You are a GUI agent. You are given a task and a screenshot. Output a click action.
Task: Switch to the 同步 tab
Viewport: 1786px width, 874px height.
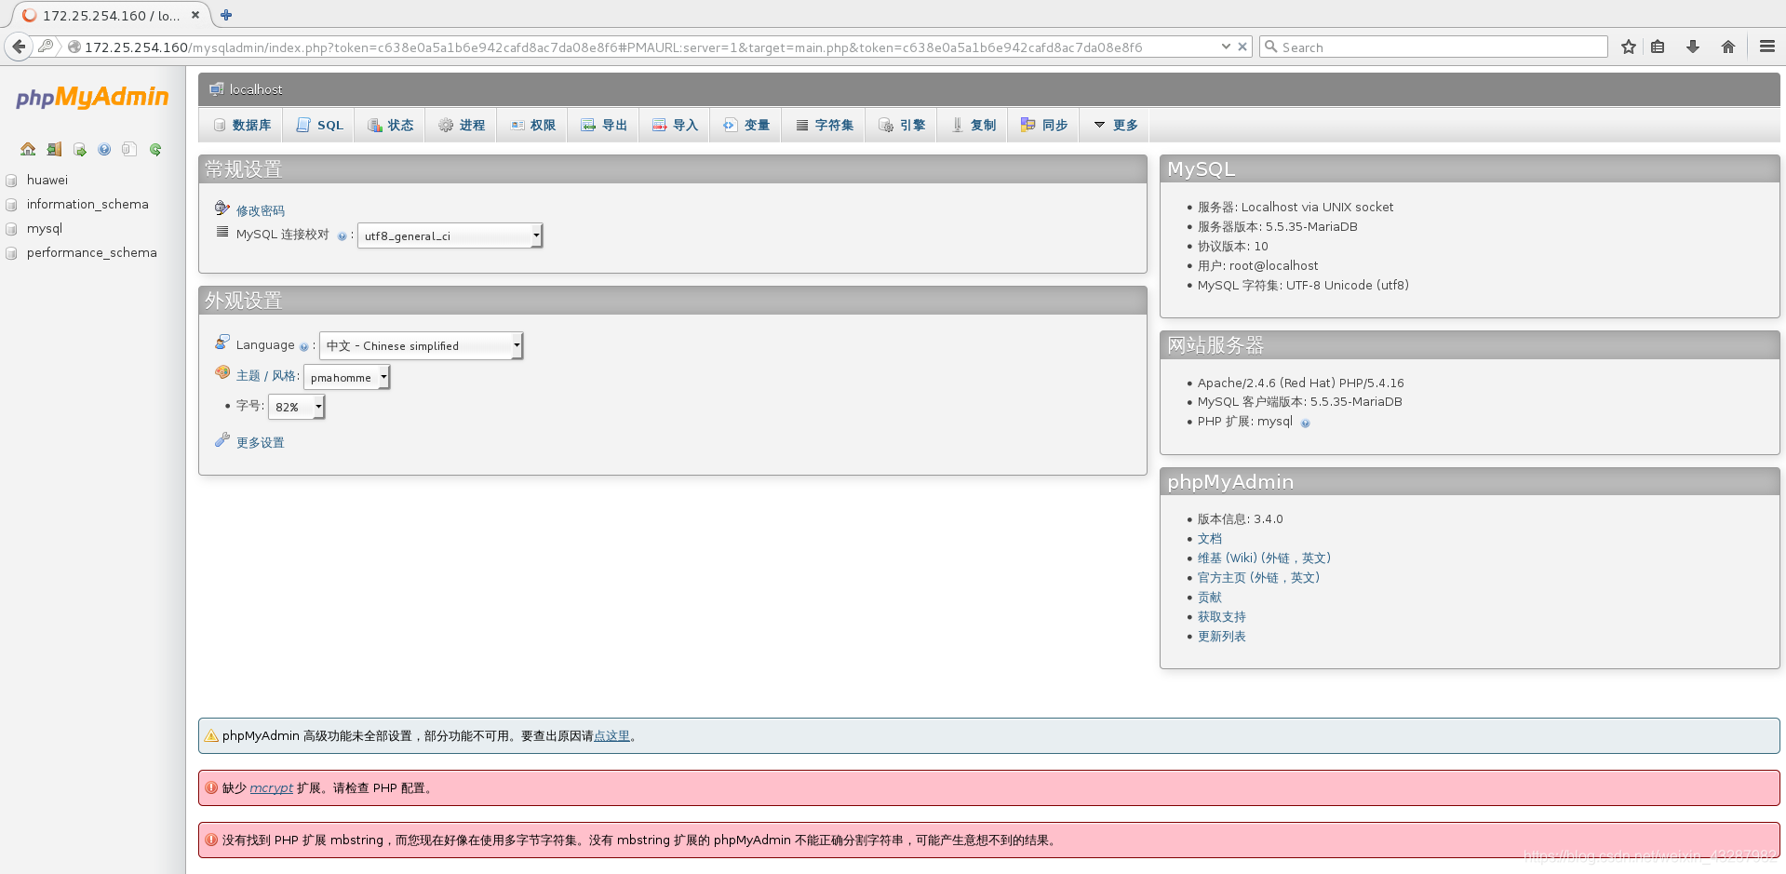pos(1044,125)
